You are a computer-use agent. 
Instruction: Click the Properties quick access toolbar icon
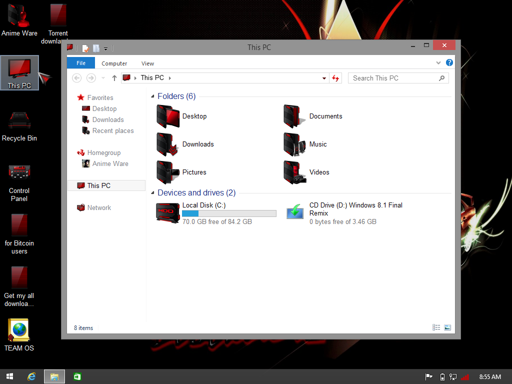click(85, 48)
